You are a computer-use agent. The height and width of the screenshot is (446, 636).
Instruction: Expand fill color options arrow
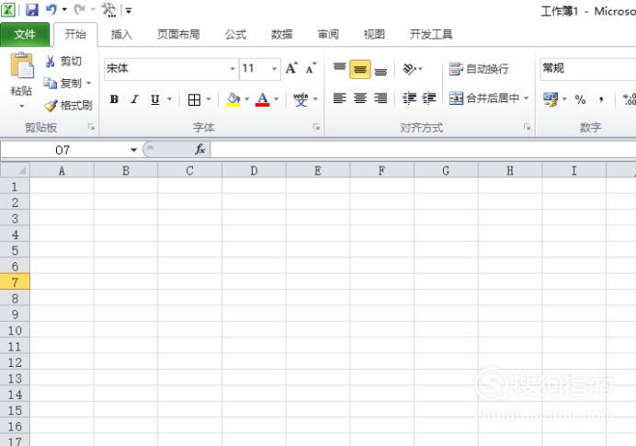point(246,99)
